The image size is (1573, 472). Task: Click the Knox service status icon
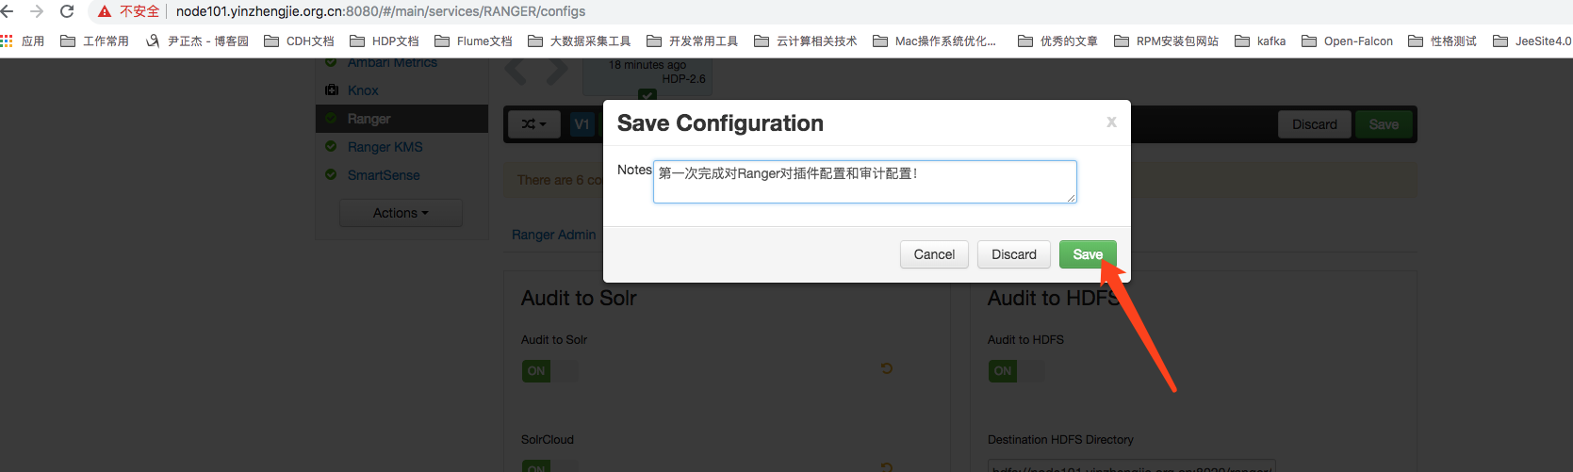(332, 90)
